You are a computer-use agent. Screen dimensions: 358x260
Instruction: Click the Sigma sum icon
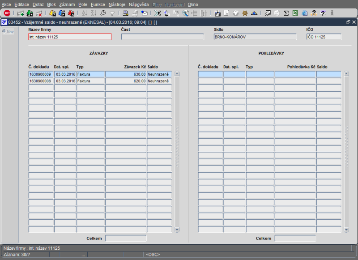tap(286, 13)
